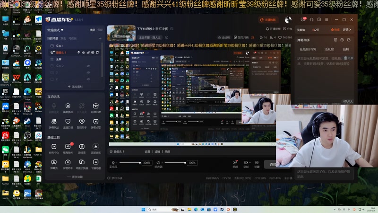Screen dimensions: 378x213
Task: Click first icon in 弹幕助手 header
Action: pyautogui.click(x=335, y=40)
